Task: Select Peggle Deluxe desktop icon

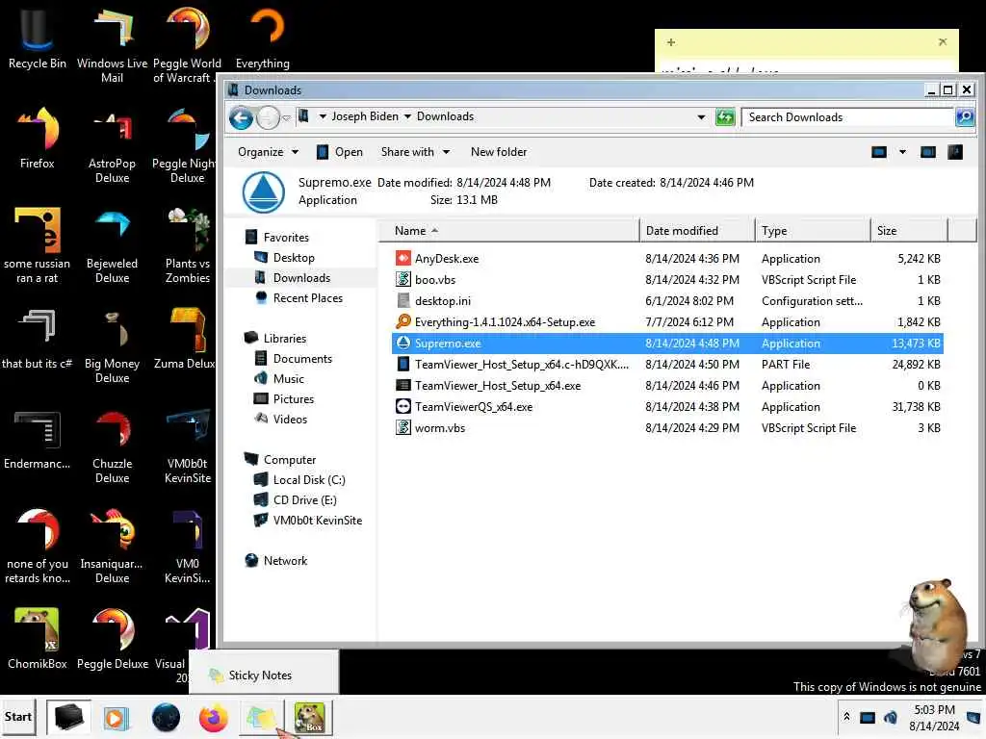Action: point(112,637)
